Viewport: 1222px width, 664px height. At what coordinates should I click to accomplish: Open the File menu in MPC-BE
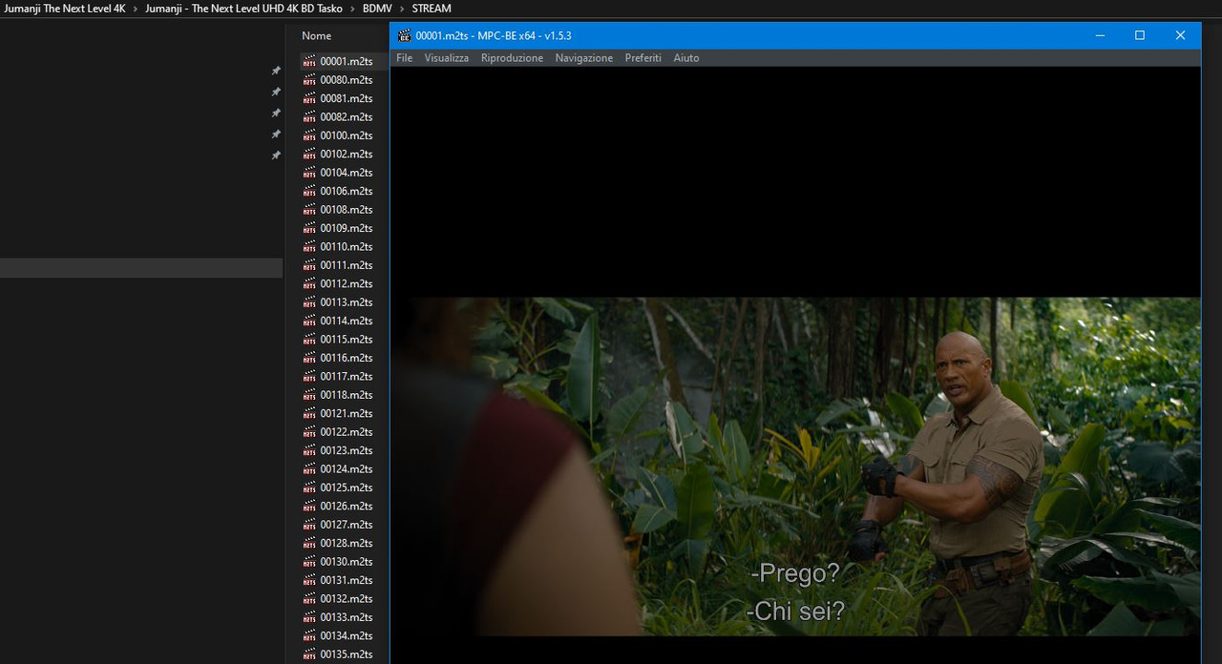click(x=404, y=58)
